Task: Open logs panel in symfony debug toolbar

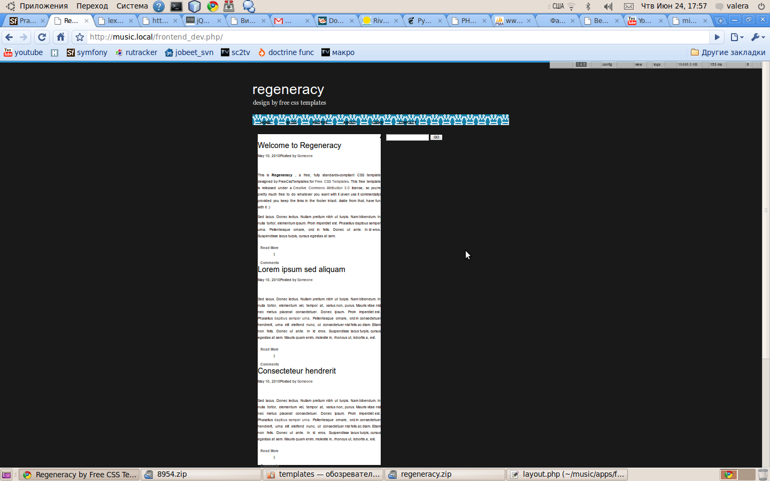Action: pos(657,65)
